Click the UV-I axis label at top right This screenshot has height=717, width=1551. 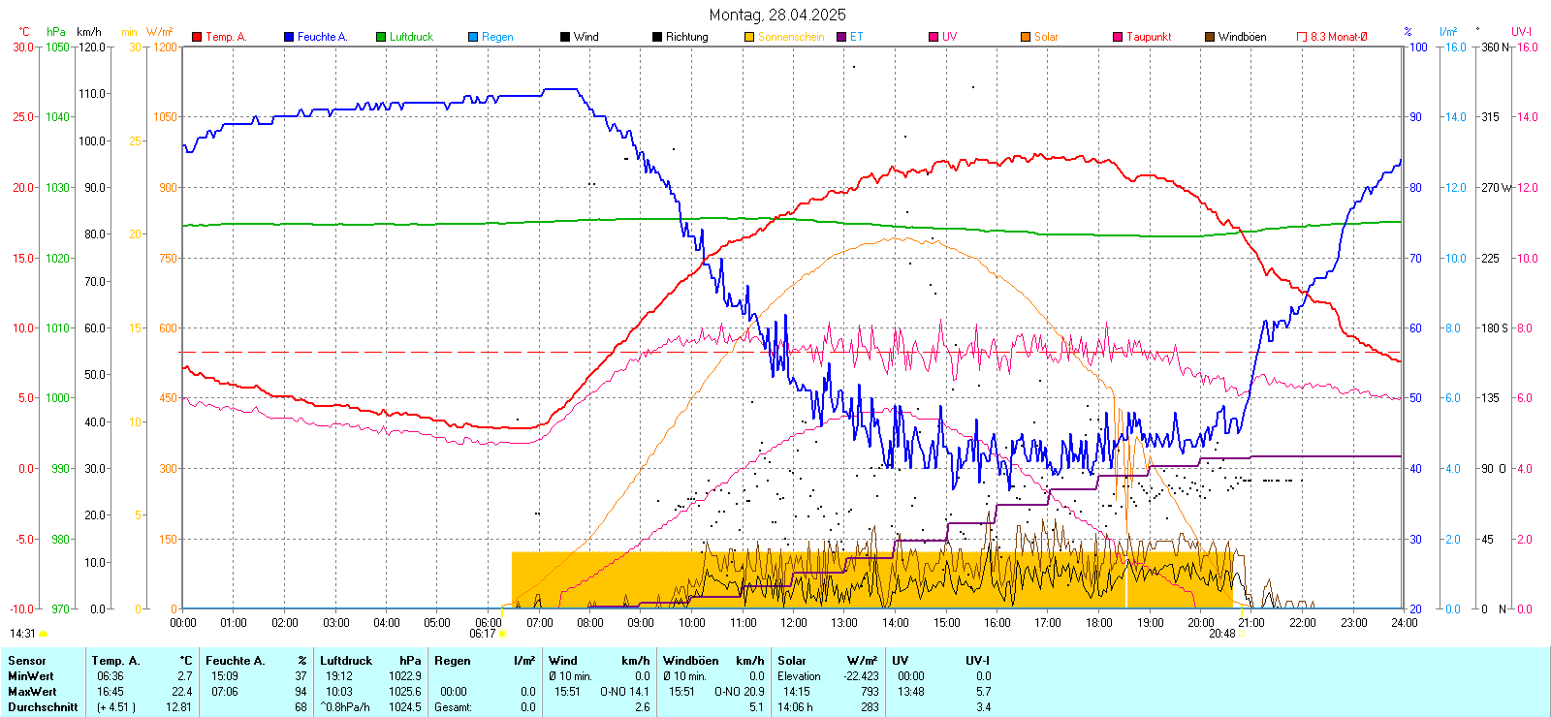(x=1521, y=32)
